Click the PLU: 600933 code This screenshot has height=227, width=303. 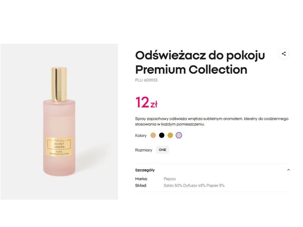[x=146, y=80]
